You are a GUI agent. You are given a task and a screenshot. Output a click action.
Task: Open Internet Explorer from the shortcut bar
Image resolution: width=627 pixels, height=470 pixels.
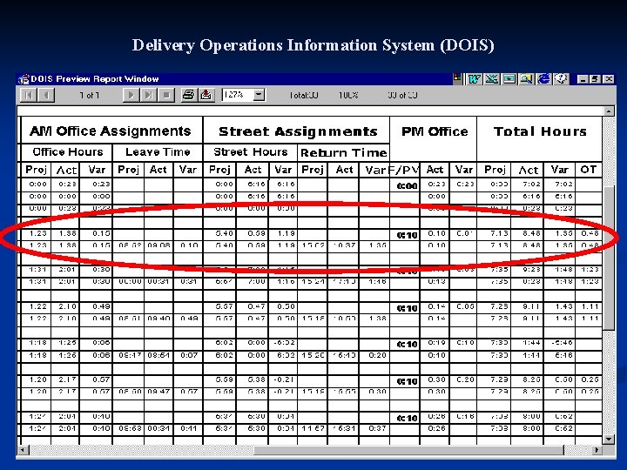click(x=543, y=78)
